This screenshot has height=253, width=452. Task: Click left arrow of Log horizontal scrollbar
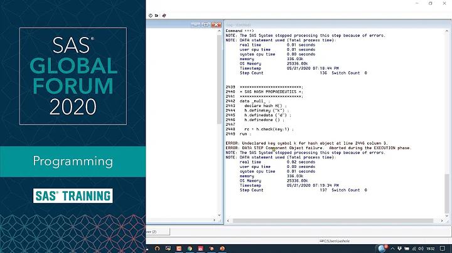(x=228, y=221)
